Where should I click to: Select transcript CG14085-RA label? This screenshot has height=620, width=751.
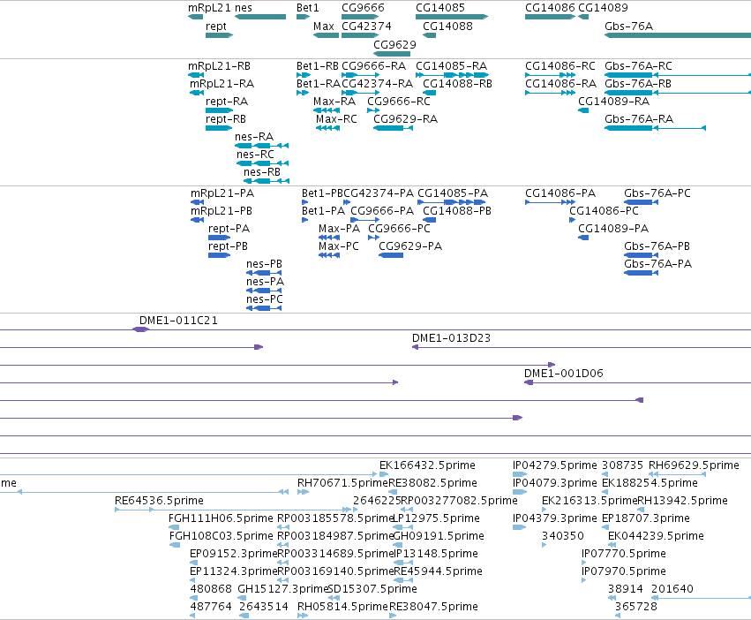tap(451, 66)
